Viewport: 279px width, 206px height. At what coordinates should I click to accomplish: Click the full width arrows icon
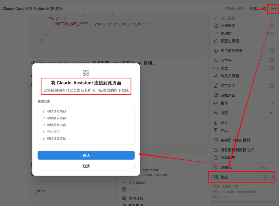[216, 68]
